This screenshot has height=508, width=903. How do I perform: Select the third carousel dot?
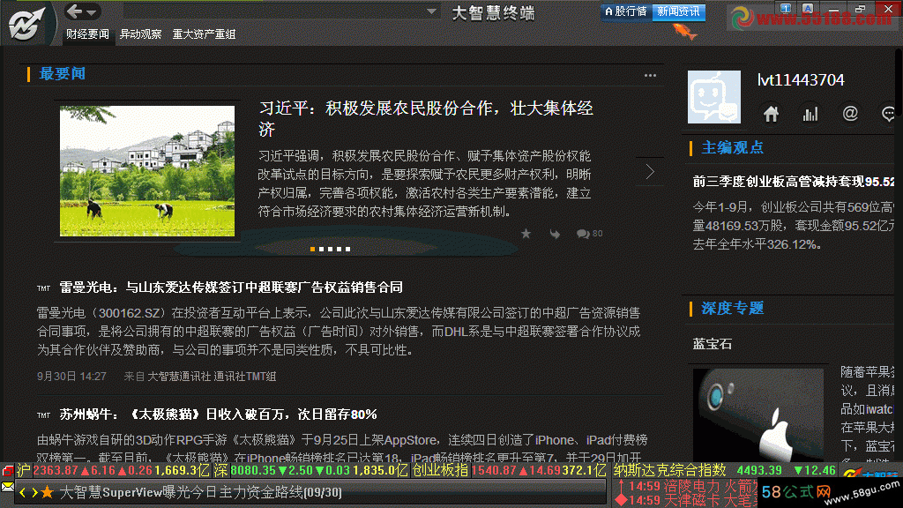point(330,249)
